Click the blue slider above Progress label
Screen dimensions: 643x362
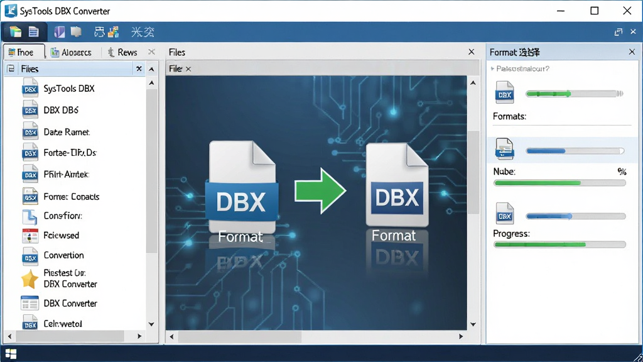[576, 216]
